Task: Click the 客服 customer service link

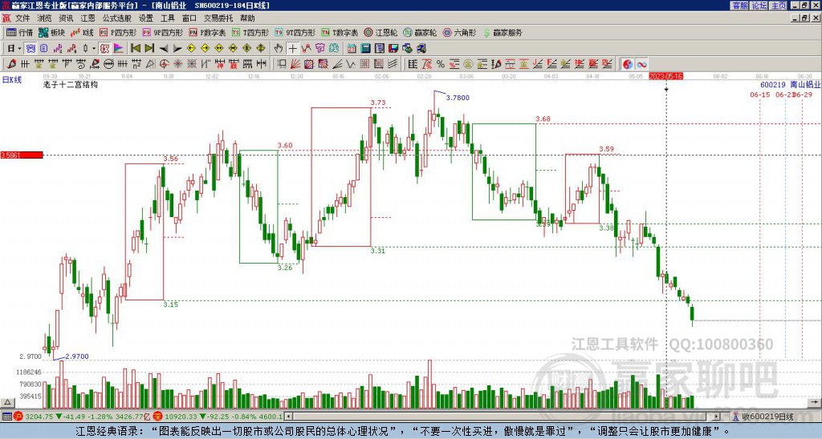Action: [x=739, y=6]
